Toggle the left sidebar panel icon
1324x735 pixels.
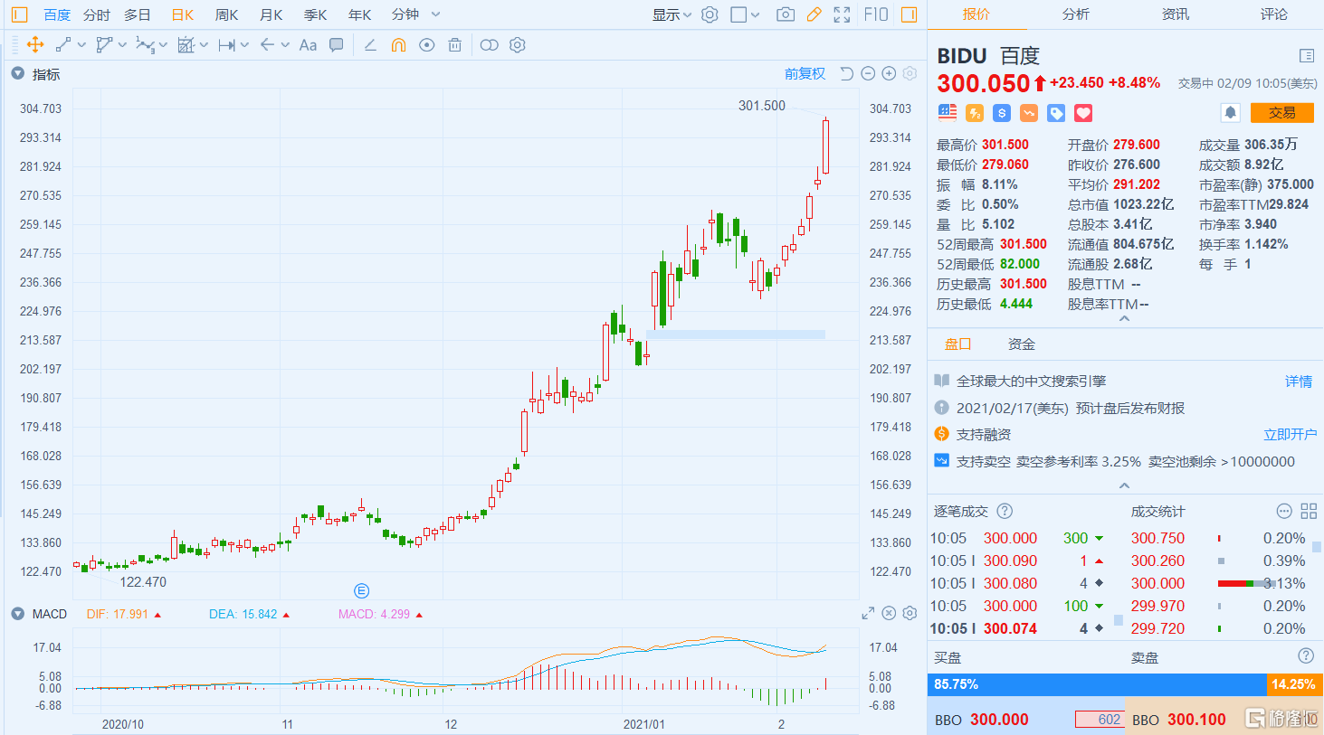tap(20, 14)
